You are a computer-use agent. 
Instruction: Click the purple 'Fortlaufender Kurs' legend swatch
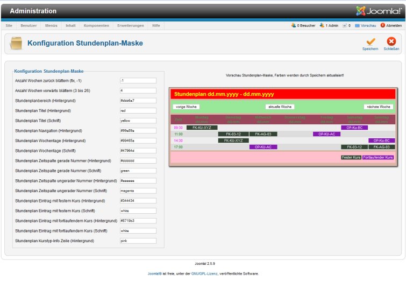[x=378, y=158]
